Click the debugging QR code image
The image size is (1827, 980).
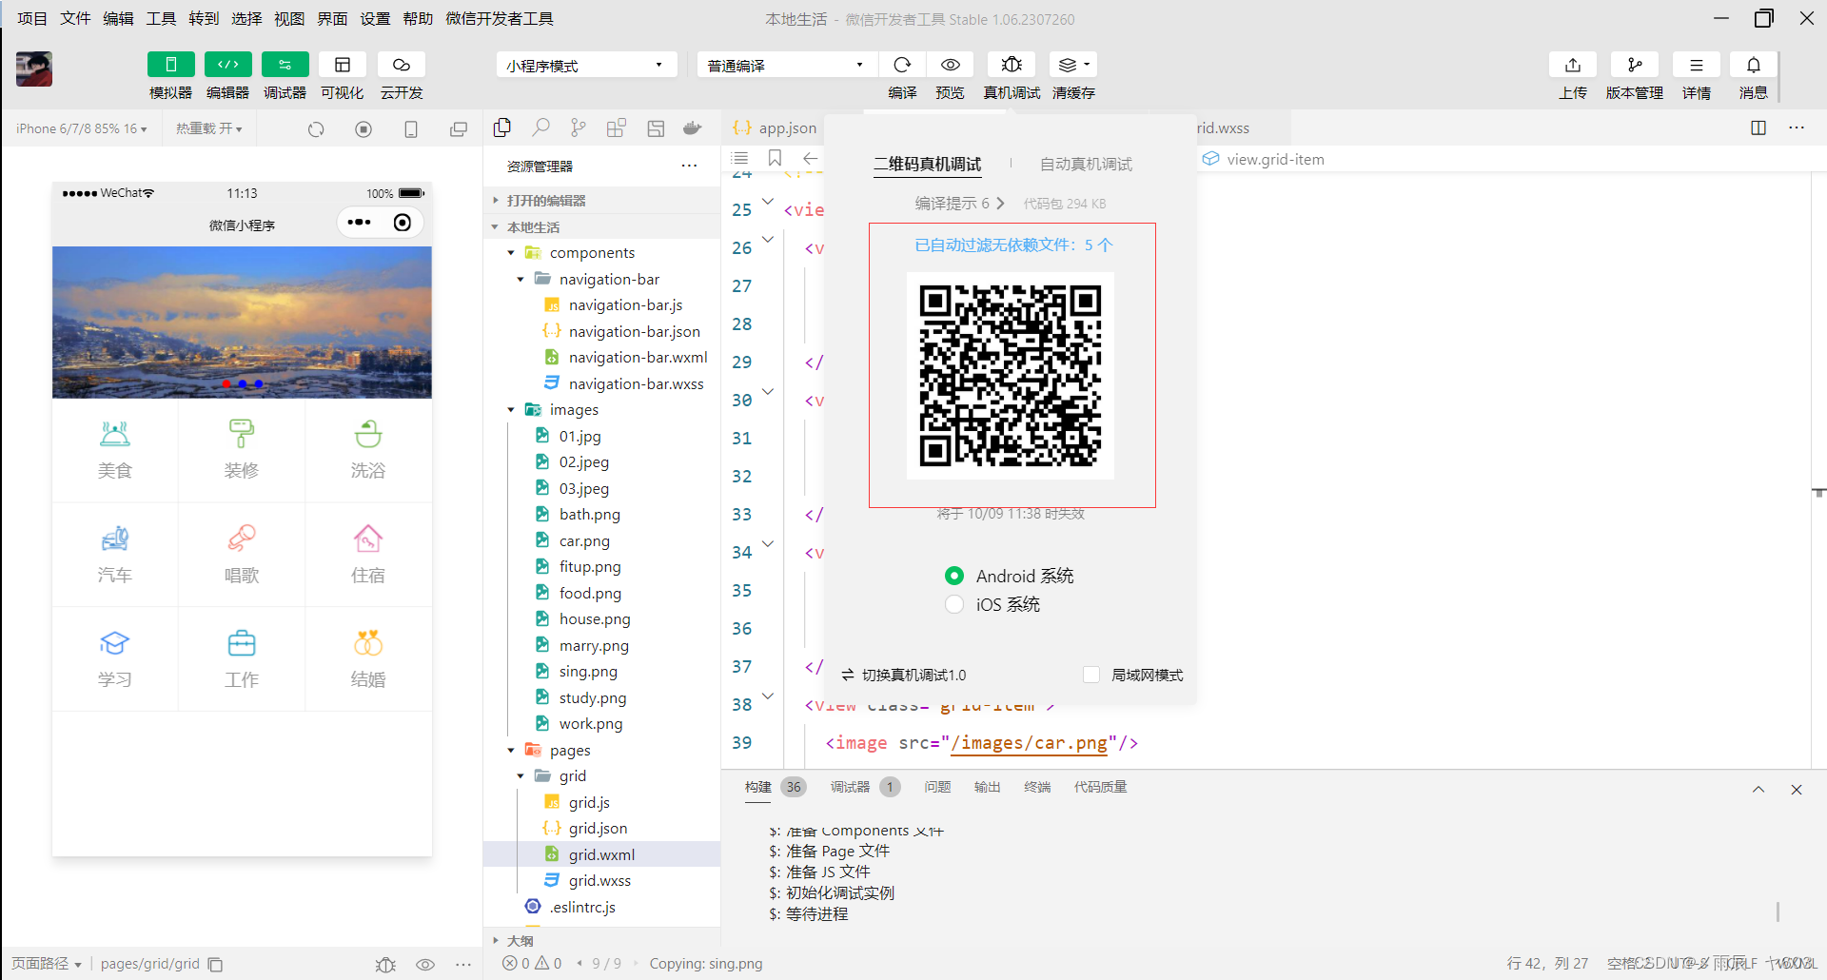pyautogui.click(x=1011, y=376)
